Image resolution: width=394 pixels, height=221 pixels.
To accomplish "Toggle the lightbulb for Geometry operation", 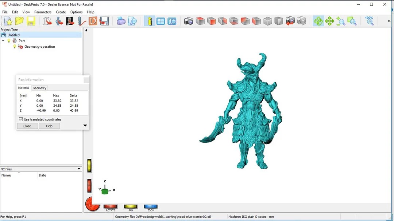I will pyautogui.click(x=15, y=46).
